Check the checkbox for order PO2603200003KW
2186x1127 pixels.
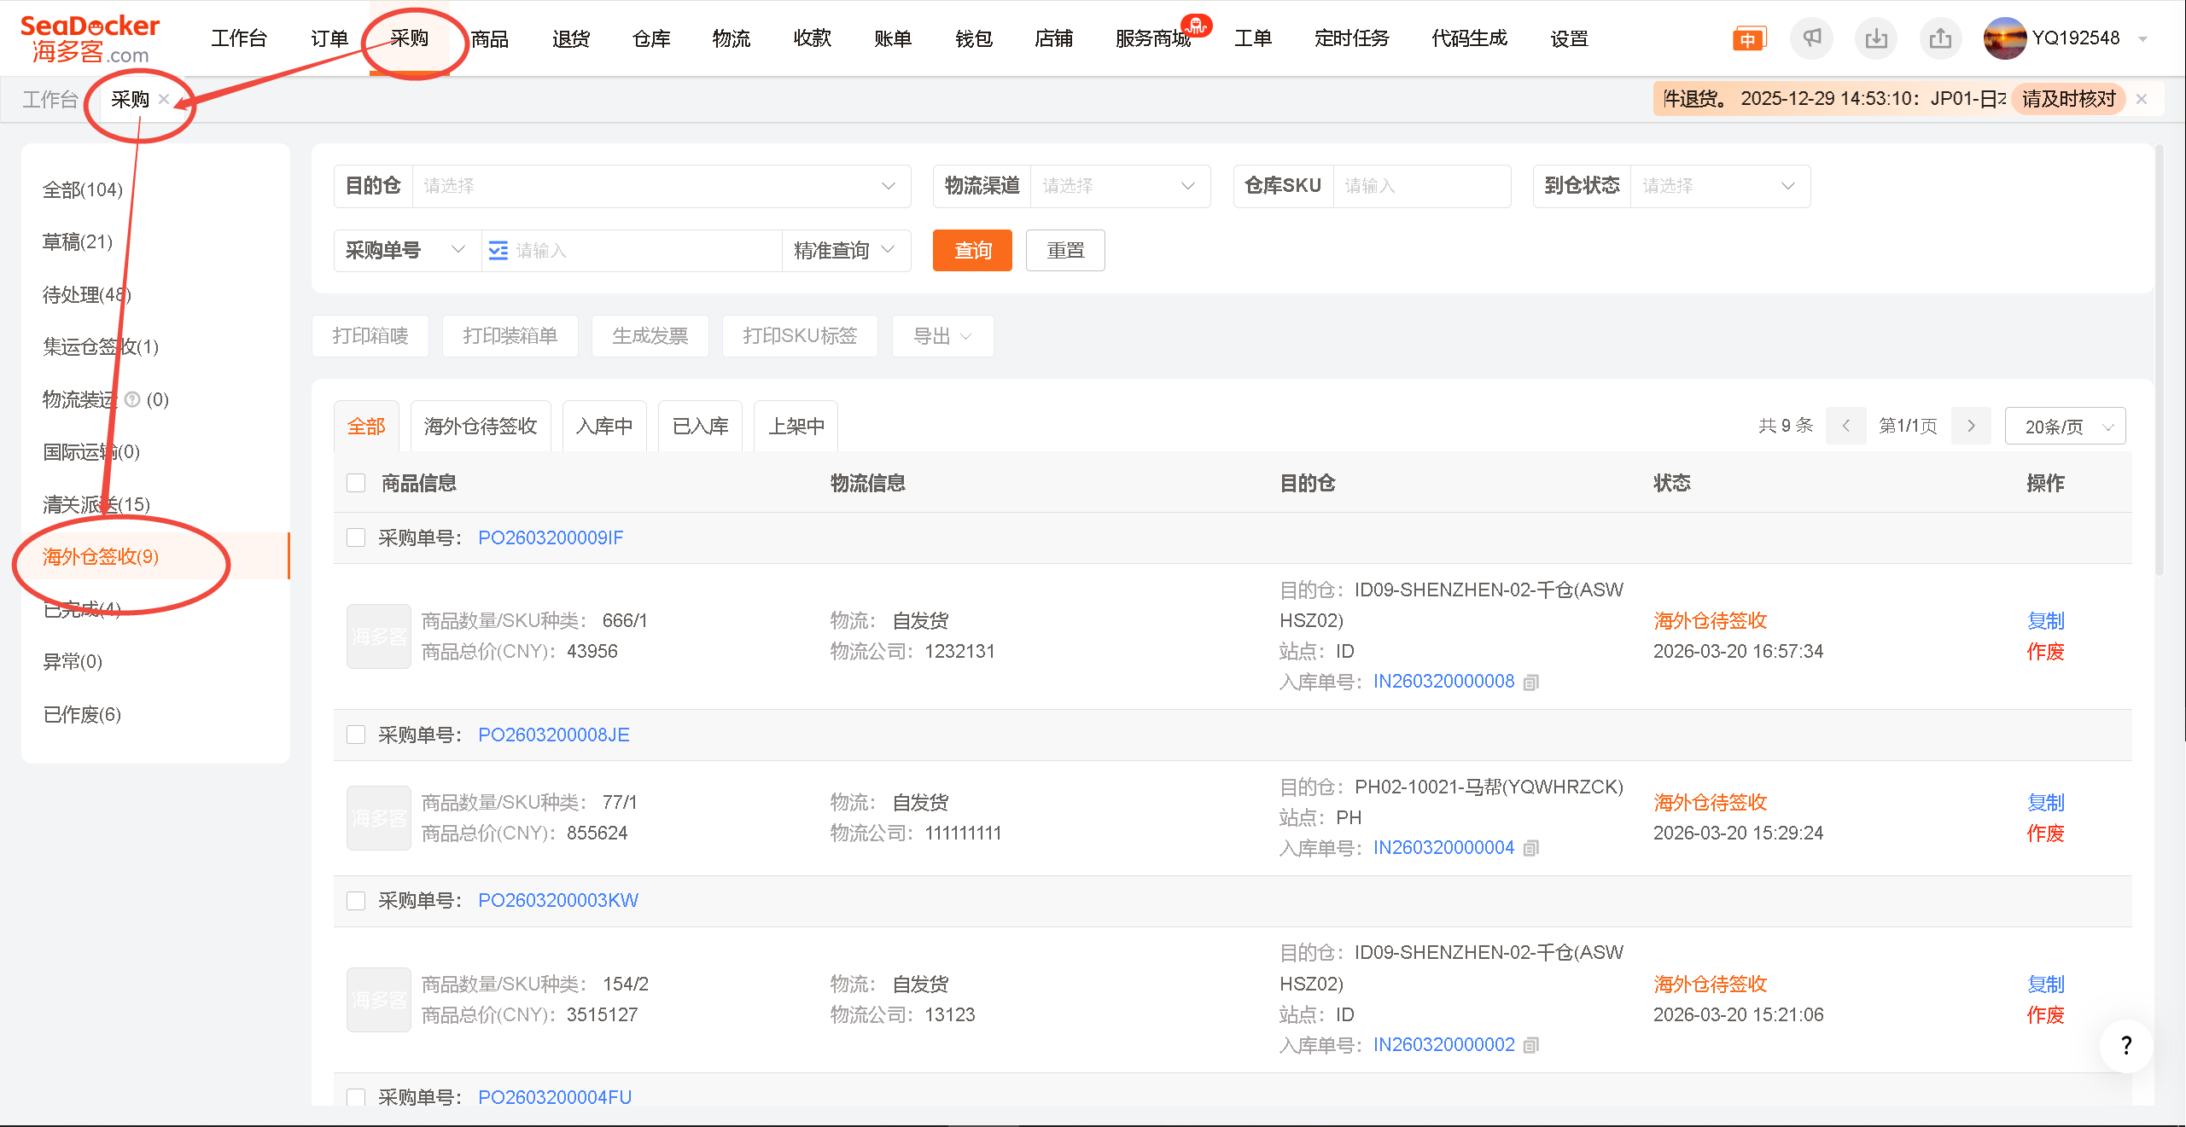[x=356, y=900]
